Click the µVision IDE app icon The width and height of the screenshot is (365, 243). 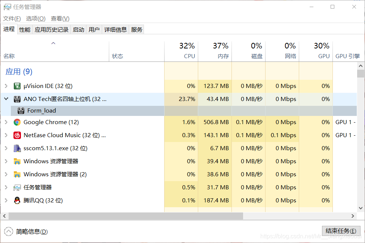pyautogui.click(x=17, y=86)
